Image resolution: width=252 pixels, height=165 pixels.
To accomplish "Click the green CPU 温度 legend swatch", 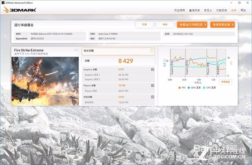I will (204, 88).
